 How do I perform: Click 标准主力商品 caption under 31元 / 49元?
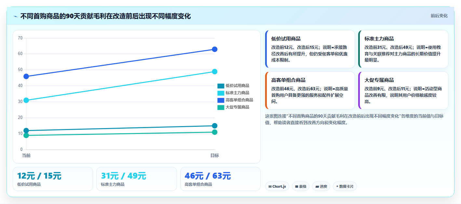[113, 184]
